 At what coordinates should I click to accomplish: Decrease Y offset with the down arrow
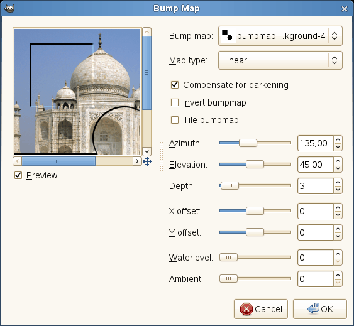[x=338, y=236]
